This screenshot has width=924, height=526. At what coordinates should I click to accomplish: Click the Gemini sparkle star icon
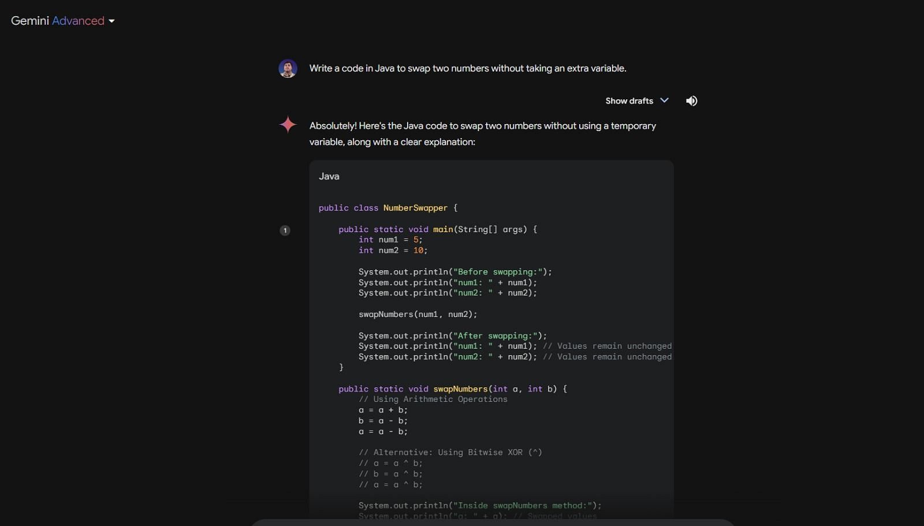click(x=288, y=124)
